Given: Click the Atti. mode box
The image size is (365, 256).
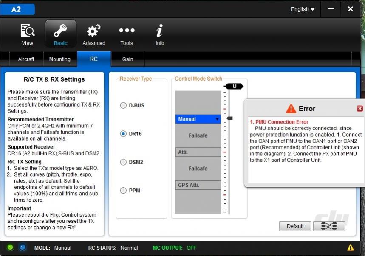Looking at the screenshot, I should point(198,152).
